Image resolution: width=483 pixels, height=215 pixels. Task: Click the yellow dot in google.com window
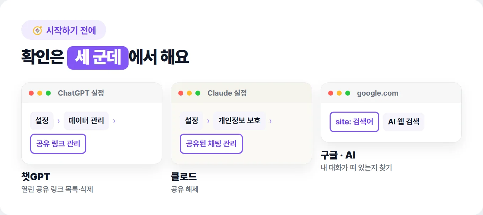(x=339, y=93)
